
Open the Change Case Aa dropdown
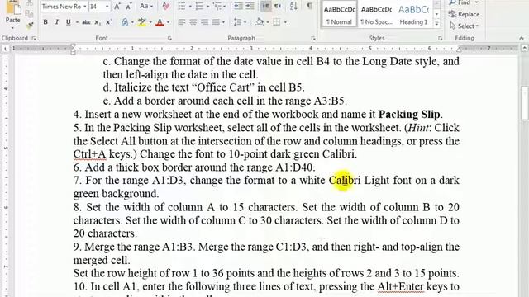click(x=146, y=7)
